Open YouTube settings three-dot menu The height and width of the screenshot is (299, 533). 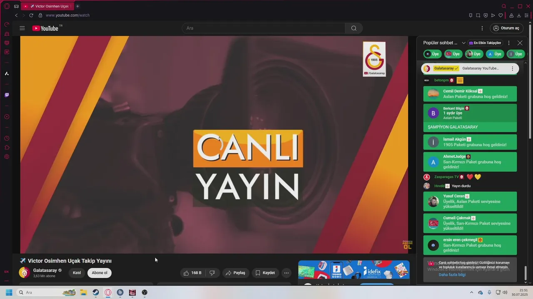pyautogui.click(x=482, y=28)
